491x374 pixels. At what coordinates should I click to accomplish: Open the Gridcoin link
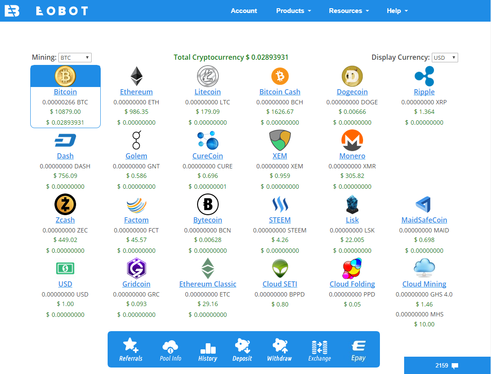(136, 284)
